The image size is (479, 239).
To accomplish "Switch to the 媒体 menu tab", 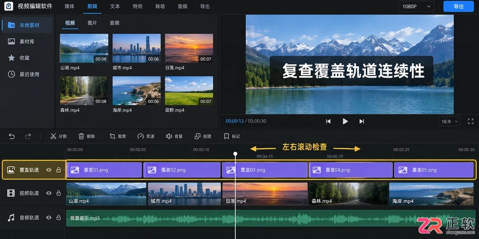I will tap(70, 6).
